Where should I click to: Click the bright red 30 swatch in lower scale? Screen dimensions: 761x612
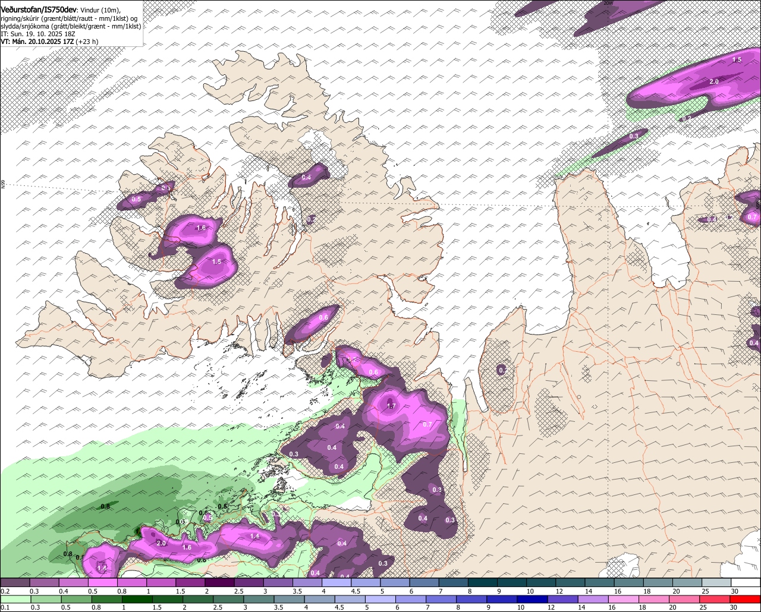click(x=746, y=599)
